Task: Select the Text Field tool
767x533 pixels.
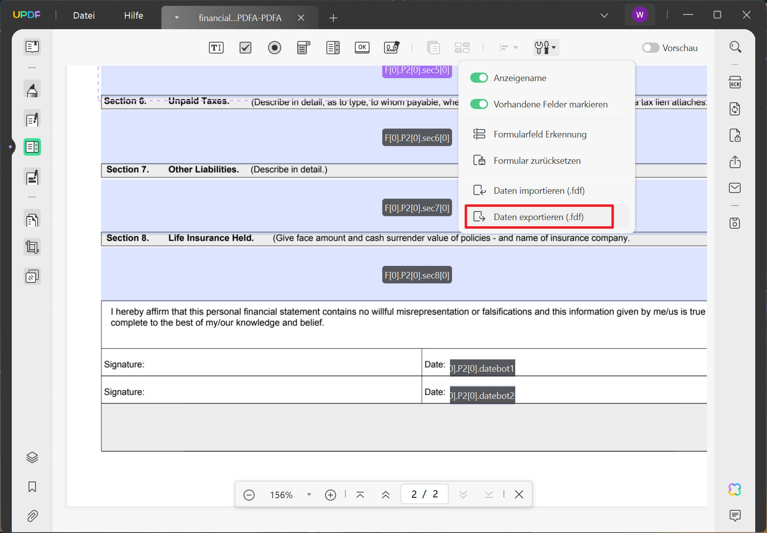Action: (216, 48)
